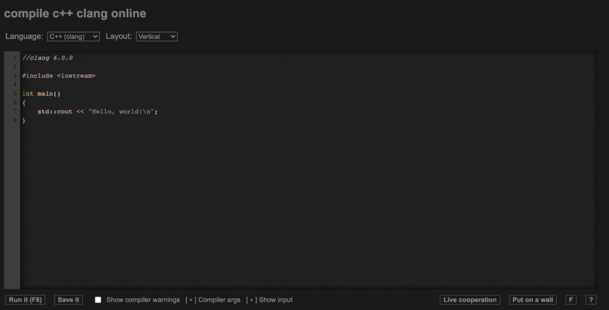Expand the [+] Compiler args section

tap(213, 300)
